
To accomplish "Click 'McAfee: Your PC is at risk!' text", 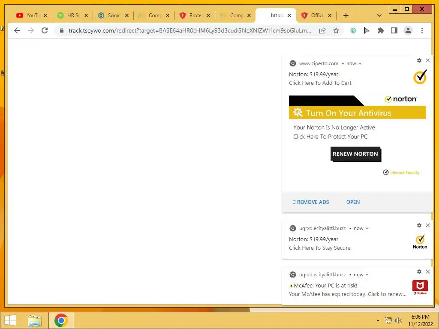I will 325,286.
